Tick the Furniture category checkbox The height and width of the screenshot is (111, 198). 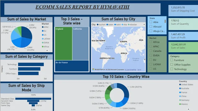click(x=172, y=60)
